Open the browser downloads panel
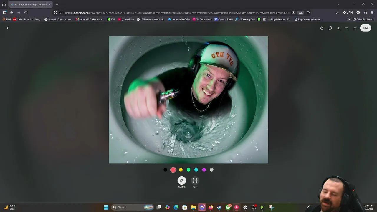This screenshot has height=212, width=377. (338, 13)
